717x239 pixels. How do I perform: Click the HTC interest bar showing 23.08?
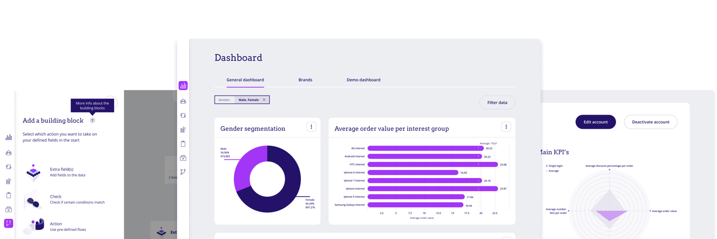coord(432,165)
